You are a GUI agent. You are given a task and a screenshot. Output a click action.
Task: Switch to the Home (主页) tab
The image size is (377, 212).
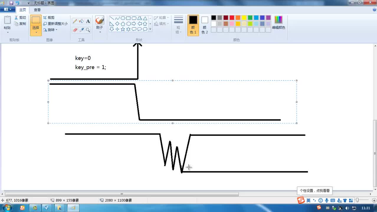point(23,10)
